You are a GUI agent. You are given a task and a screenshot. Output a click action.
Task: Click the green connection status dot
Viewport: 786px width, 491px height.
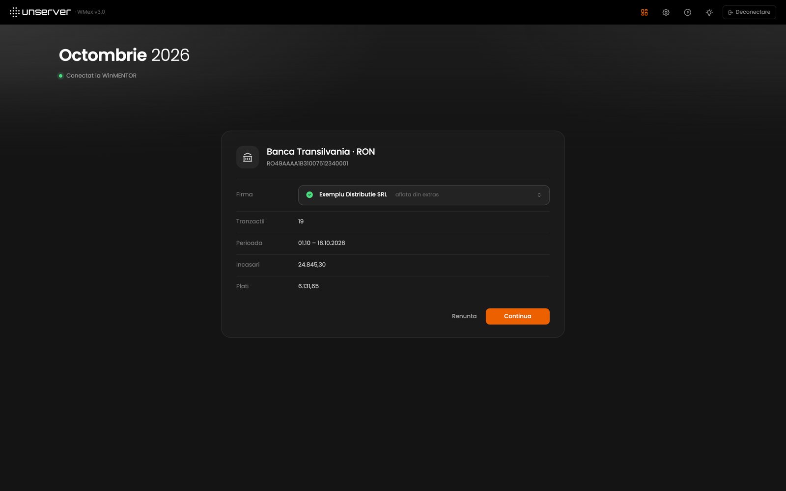(60, 76)
